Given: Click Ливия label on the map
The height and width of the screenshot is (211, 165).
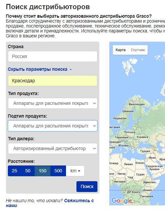Looking at the screenshot, I should coord(128,164).
